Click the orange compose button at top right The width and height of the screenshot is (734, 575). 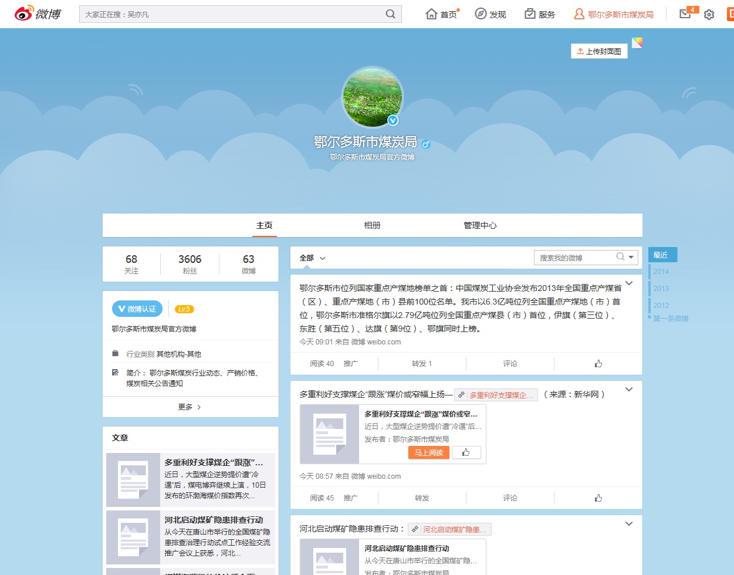coord(730,14)
